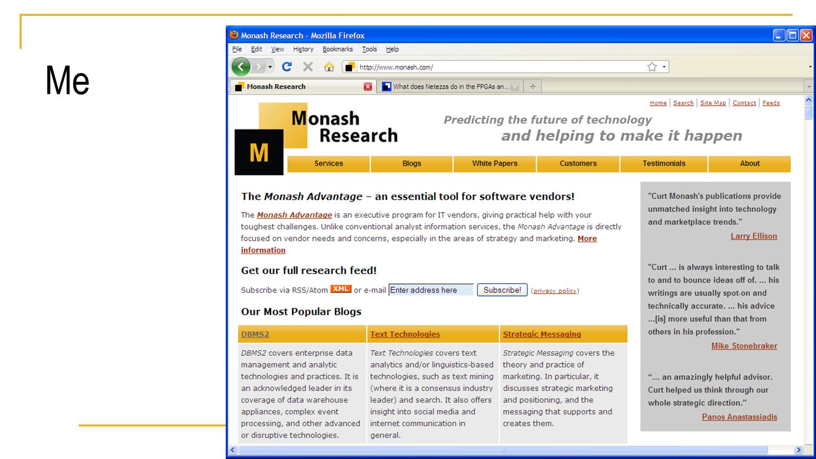The height and width of the screenshot is (459, 816).
Task: Open the list all tabs dropdown
Action: [x=809, y=87]
